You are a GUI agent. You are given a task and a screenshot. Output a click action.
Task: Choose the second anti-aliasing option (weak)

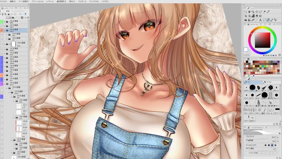pyautogui.click(x=269, y=145)
